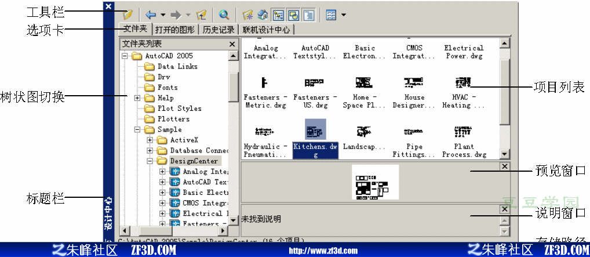Click item list scrollbar up arrow

point(504,44)
